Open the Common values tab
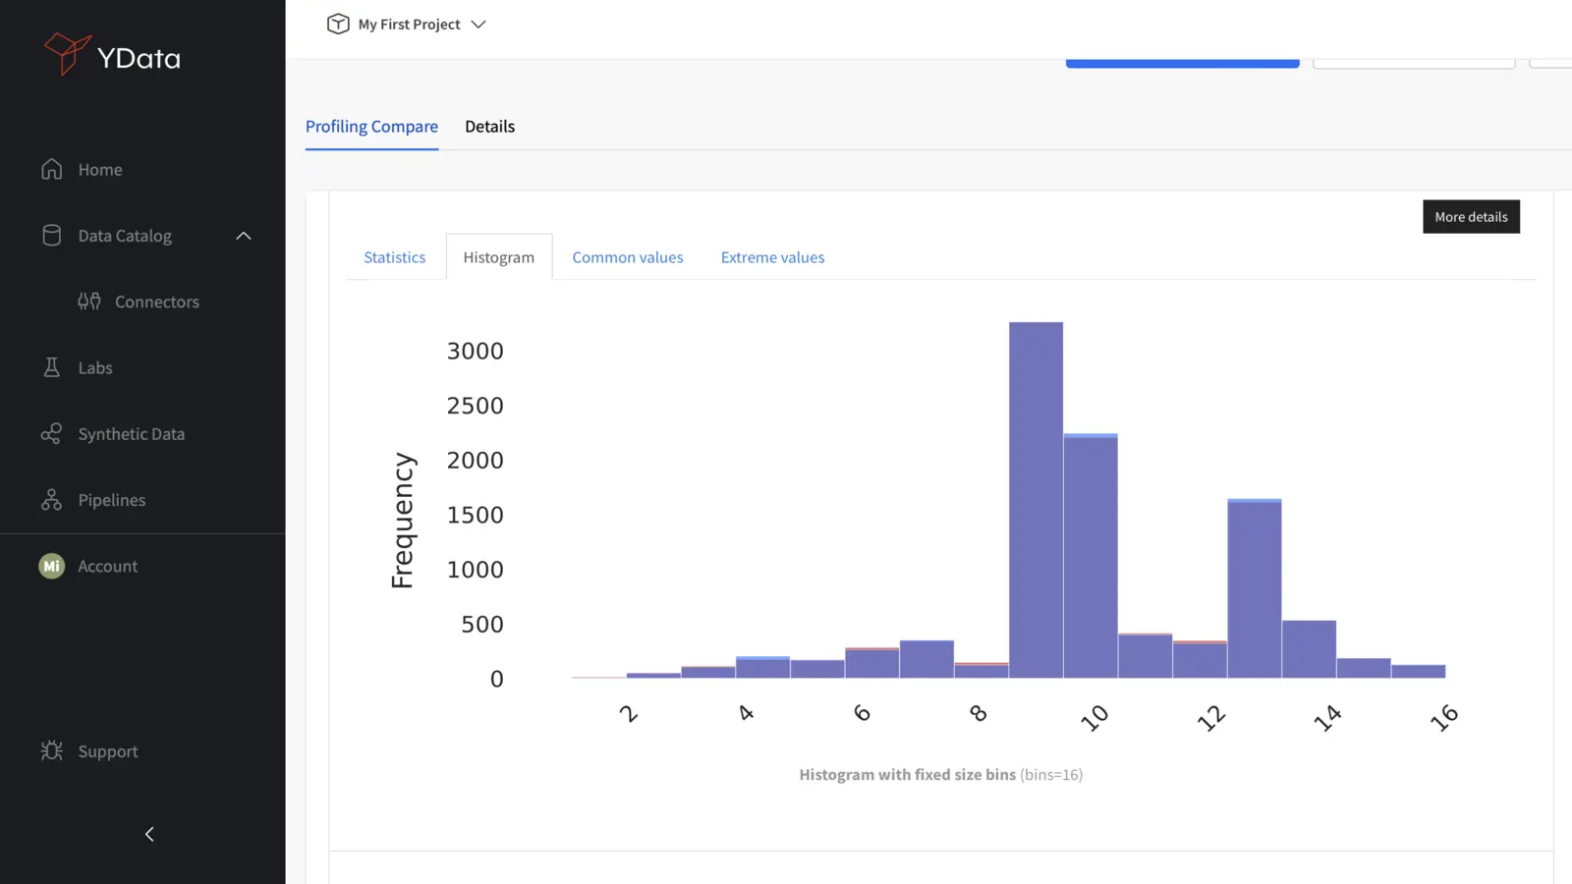1572x884 pixels. coord(627,257)
